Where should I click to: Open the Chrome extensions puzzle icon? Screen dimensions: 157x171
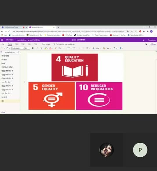pyautogui.click(x=147, y=32)
